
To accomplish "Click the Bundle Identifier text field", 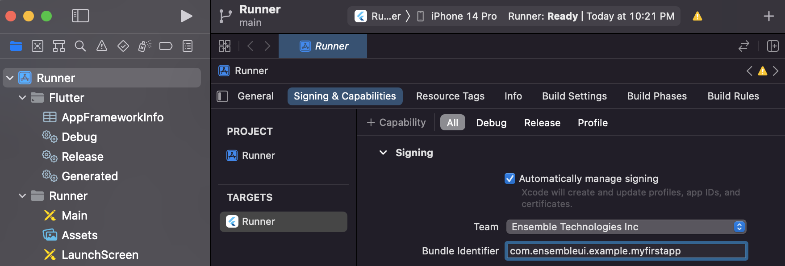I will coord(626,251).
